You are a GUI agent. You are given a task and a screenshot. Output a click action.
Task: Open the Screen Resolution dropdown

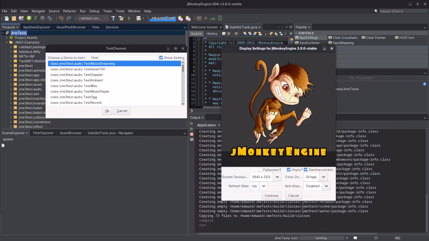[x=277, y=177]
